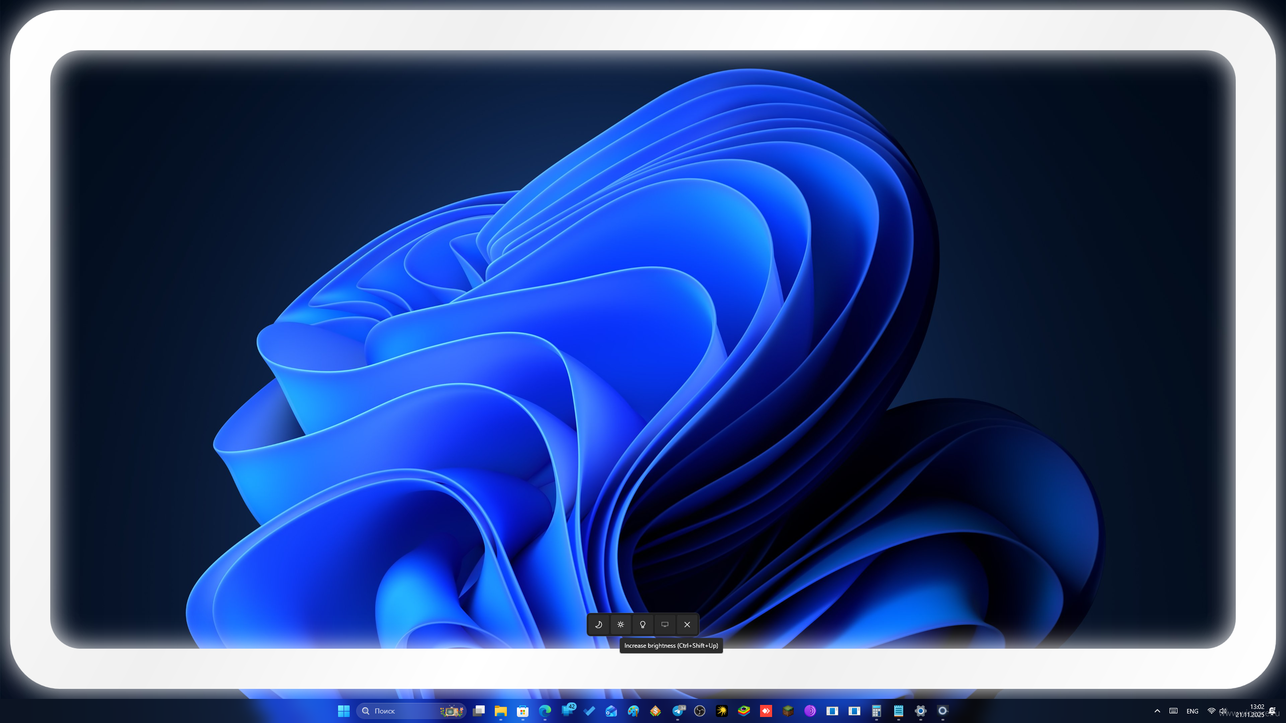Image resolution: width=1286 pixels, height=723 pixels.
Task: Open Settings gear in taskbar
Action: 920,710
